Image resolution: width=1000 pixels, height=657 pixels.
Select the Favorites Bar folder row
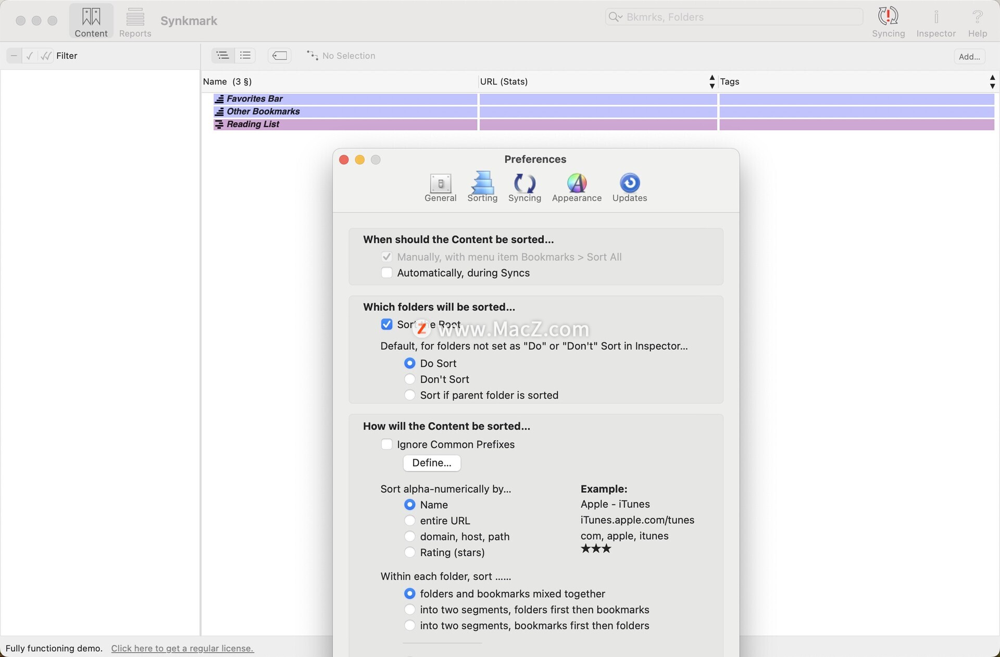604,99
